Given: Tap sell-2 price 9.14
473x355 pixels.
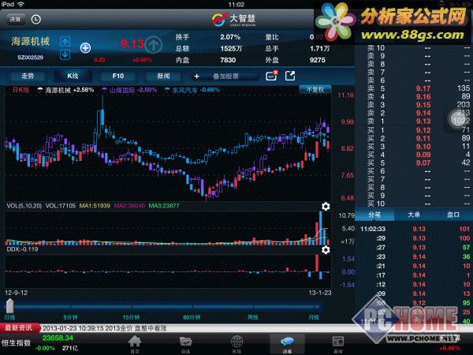Looking at the screenshot, I should [x=423, y=113].
